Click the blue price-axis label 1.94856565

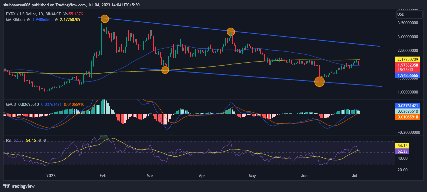point(407,76)
